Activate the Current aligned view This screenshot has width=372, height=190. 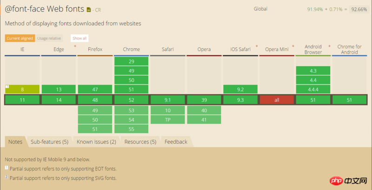20,38
